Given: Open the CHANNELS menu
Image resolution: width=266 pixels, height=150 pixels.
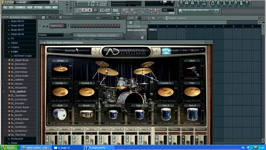Looking at the screenshot, I should click(20, 7).
